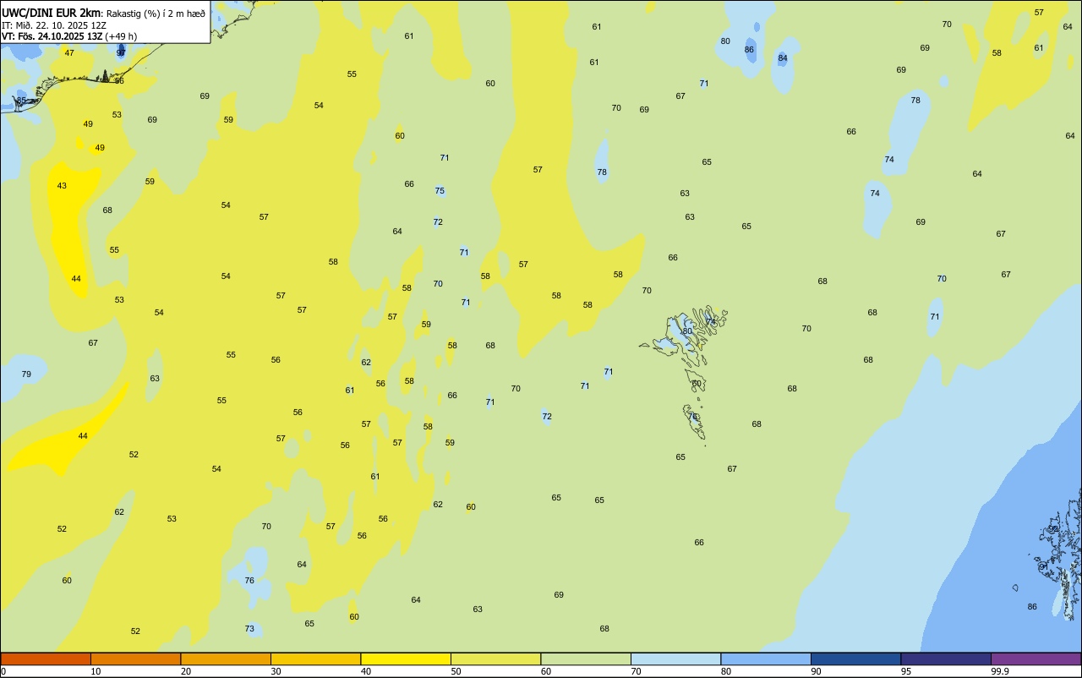Screen dimensions: 1082x678
Task: Click the dark orange 0–10 legend swatch
Action: pos(46,659)
